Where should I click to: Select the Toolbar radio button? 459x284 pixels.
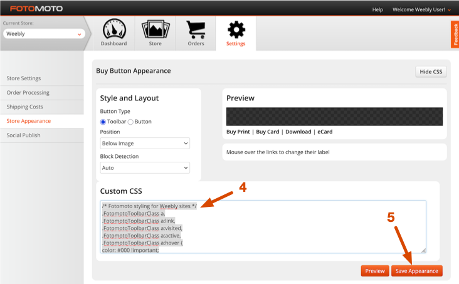click(x=103, y=122)
